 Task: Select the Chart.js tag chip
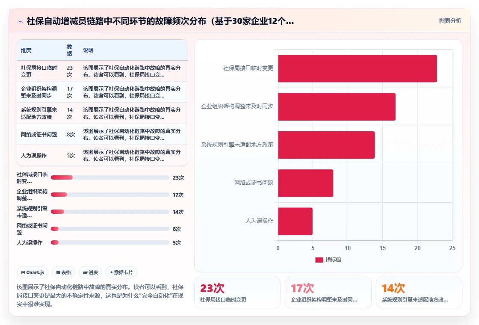point(33,272)
